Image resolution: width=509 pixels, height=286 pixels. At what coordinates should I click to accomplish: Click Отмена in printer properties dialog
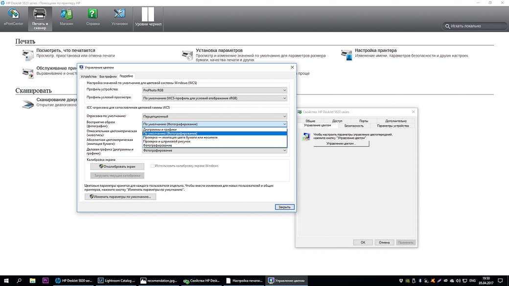pyautogui.click(x=384, y=242)
